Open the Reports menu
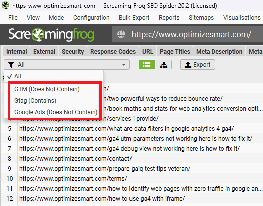The image size is (263, 206). [x=169, y=18]
